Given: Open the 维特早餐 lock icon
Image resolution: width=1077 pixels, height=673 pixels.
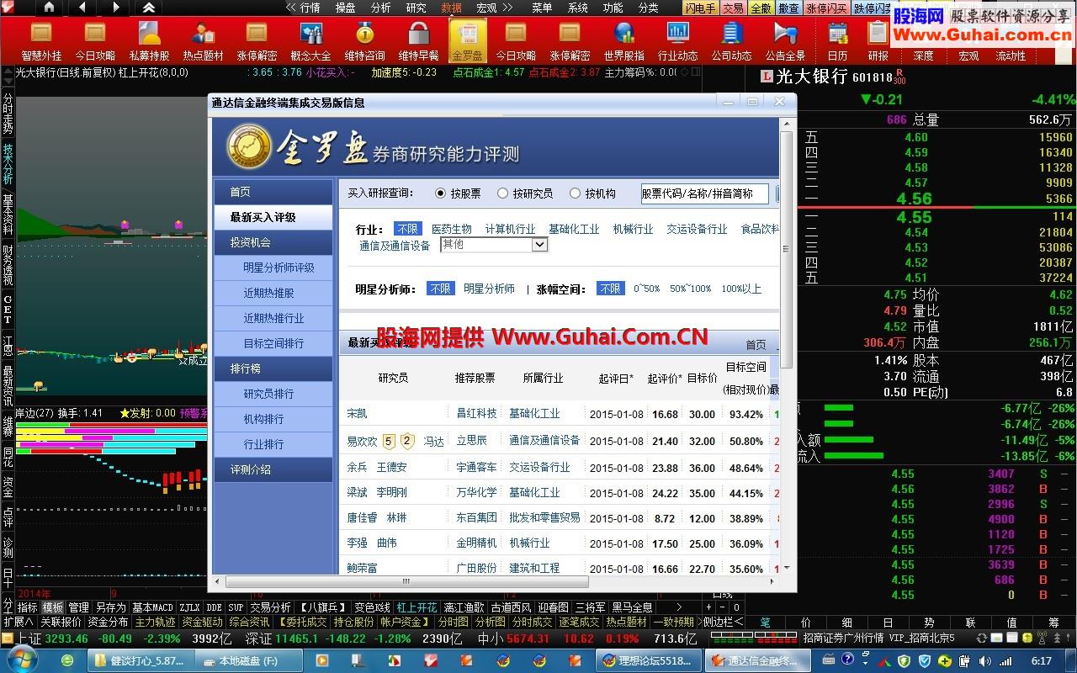Looking at the screenshot, I should pos(418,40).
